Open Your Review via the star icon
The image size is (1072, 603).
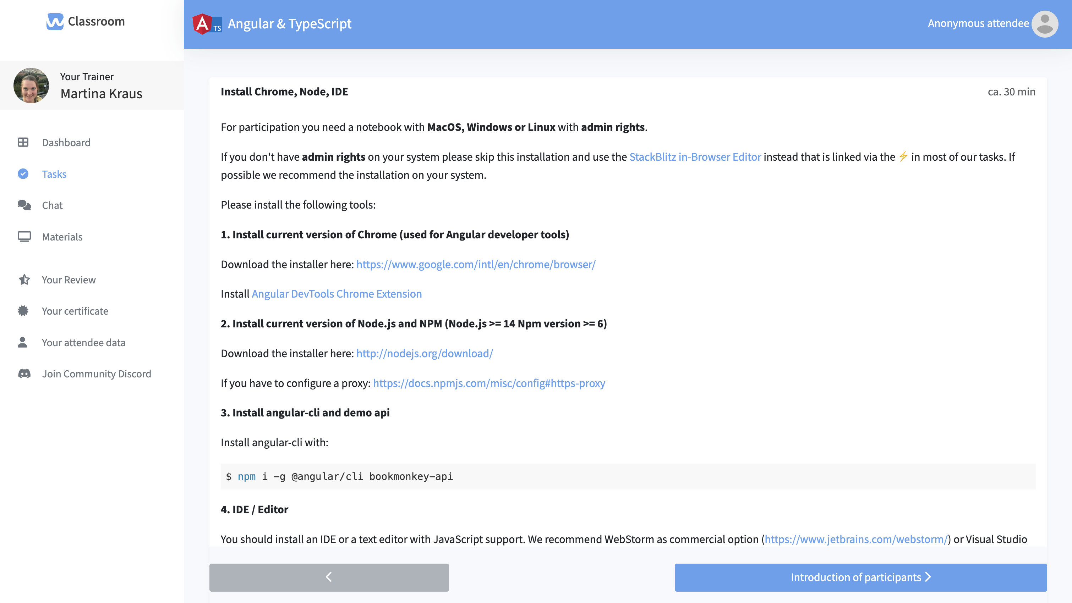[x=23, y=280]
